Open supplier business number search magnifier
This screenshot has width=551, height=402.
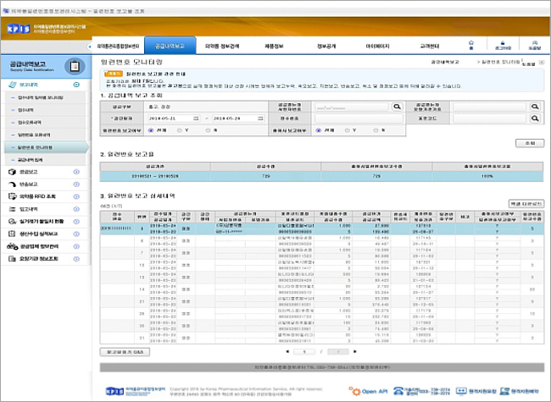tap(397, 107)
